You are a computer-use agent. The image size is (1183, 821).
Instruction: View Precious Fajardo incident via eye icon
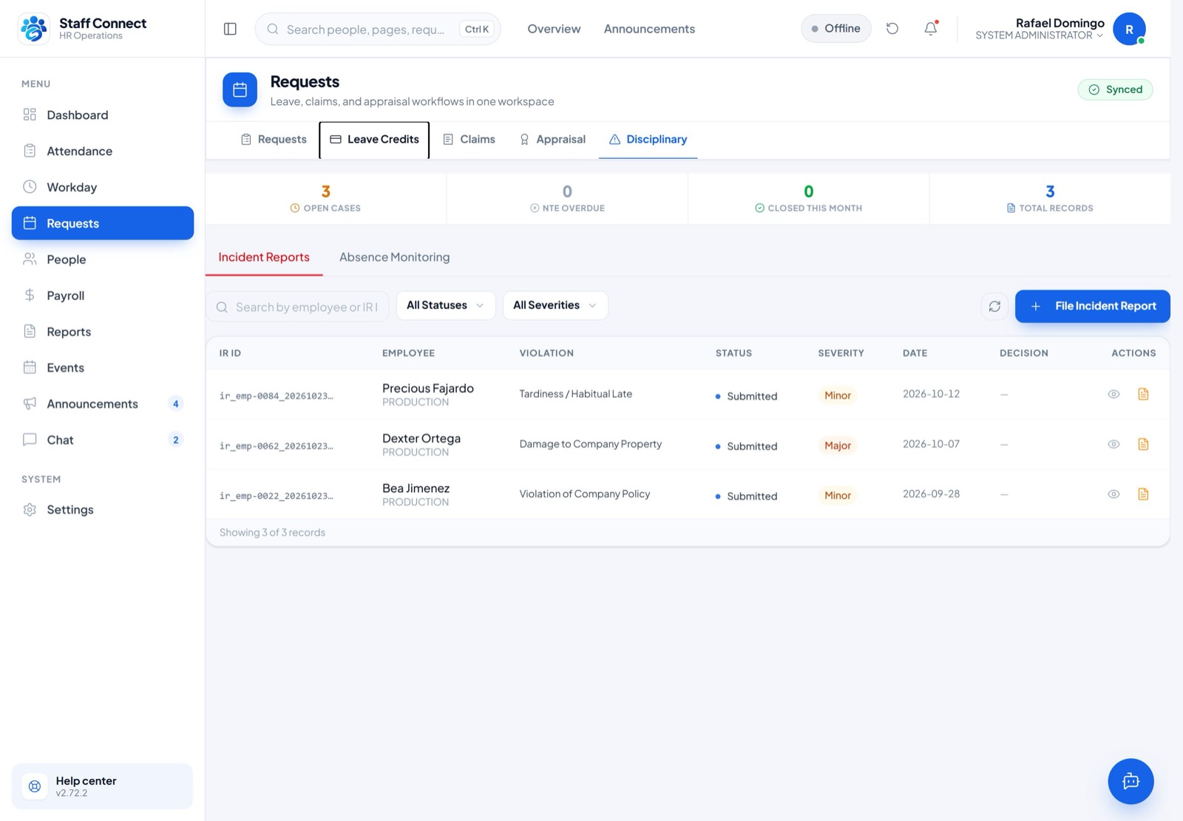1113,394
